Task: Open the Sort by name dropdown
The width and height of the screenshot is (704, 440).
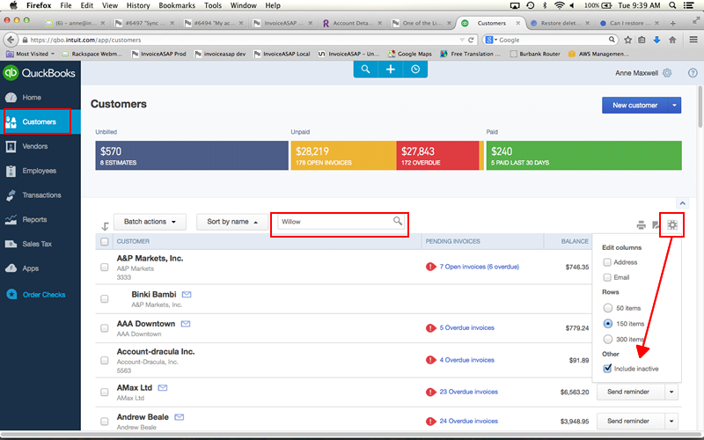Action: coord(232,222)
